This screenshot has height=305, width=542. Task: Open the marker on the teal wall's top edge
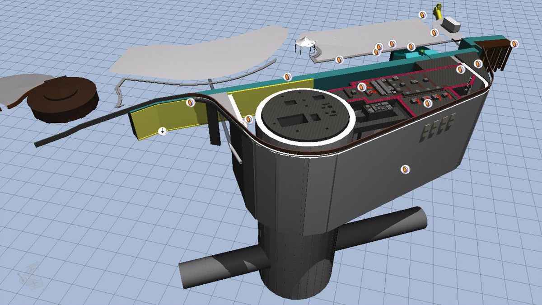pos(286,77)
